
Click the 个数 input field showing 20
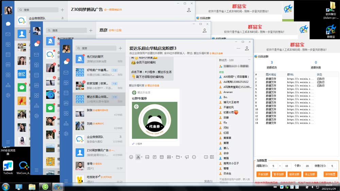[307, 166]
